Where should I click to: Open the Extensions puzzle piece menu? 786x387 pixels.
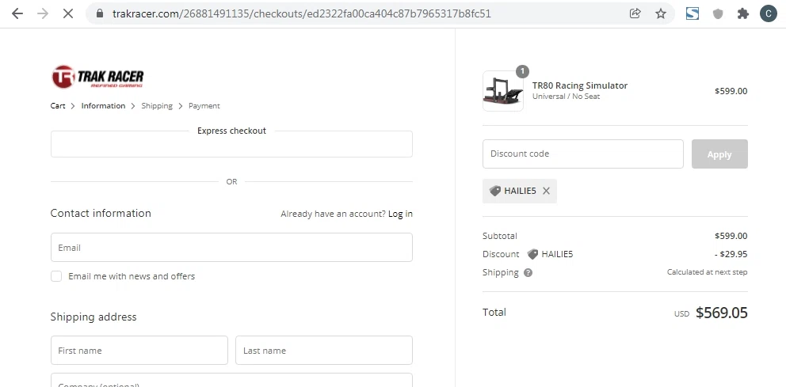click(743, 13)
